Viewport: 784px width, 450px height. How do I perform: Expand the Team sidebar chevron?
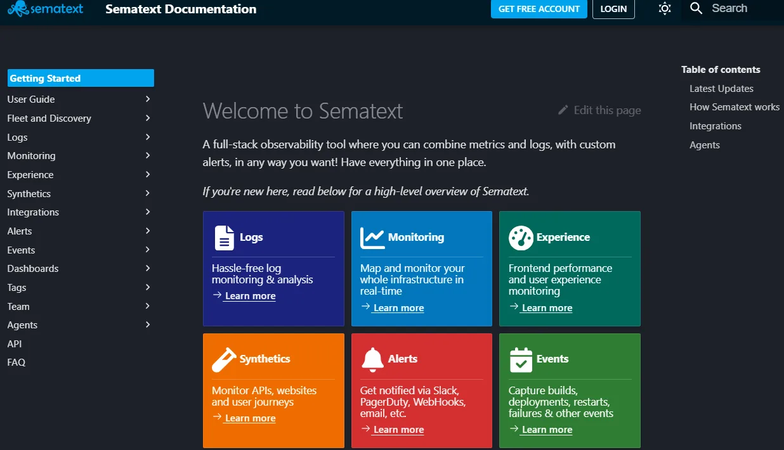pos(148,306)
